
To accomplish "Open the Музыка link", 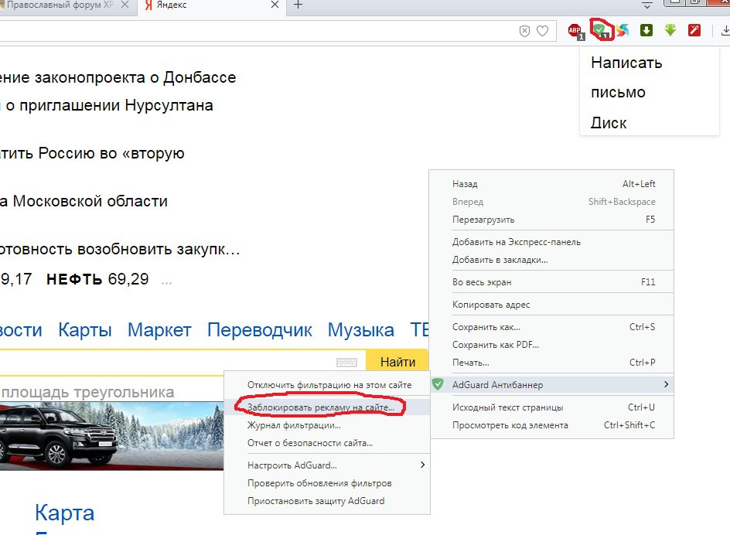I will pos(361,330).
